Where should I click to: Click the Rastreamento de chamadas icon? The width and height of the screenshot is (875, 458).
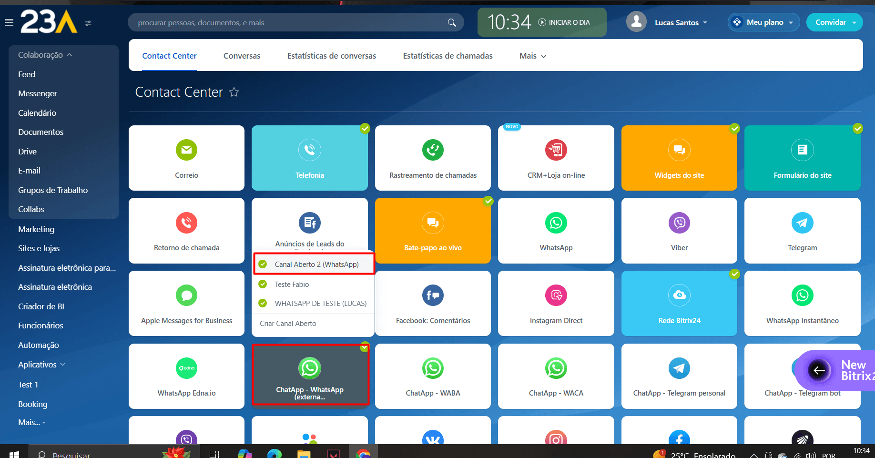[432, 150]
